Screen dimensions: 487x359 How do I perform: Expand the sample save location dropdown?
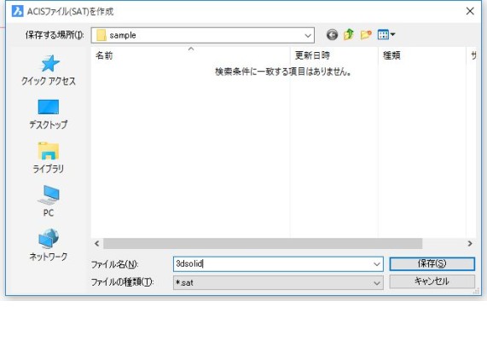click(308, 36)
